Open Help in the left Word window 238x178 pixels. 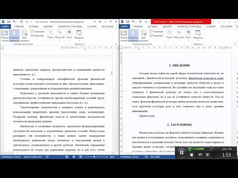(x=95, y=22)
